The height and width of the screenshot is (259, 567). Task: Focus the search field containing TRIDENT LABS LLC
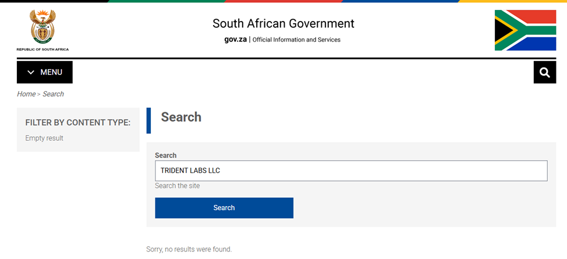click(350, 171)
